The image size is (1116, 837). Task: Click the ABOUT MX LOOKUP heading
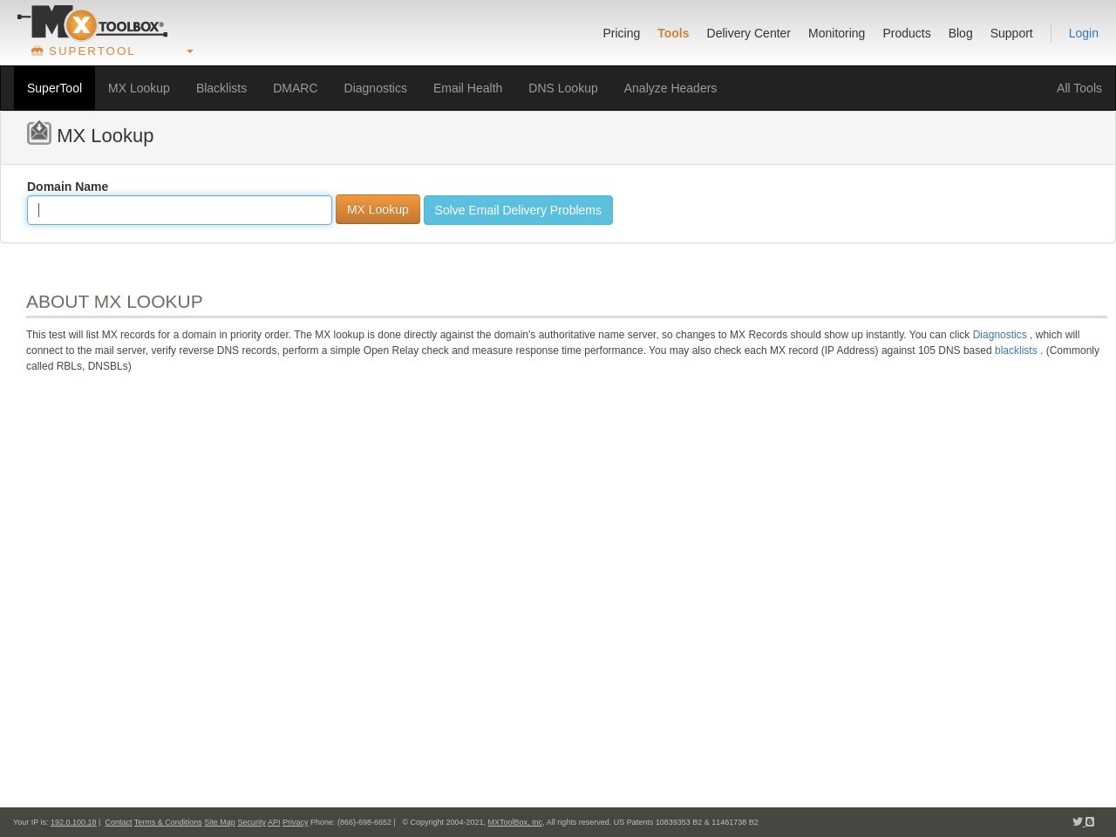pos(114,302)
